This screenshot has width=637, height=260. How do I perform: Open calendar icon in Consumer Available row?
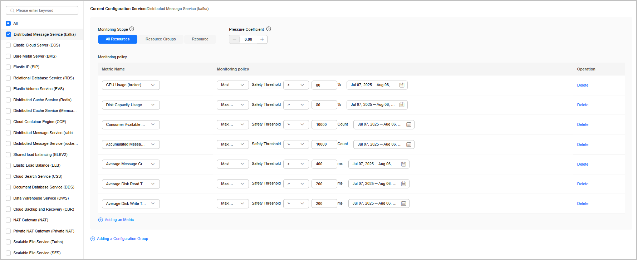point(408,124)
